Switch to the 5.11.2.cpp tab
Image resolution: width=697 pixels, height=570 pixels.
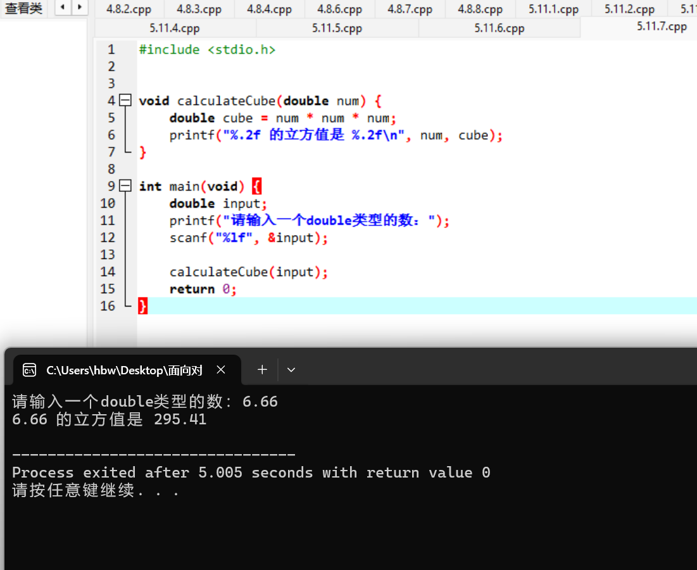coord(629,9)
